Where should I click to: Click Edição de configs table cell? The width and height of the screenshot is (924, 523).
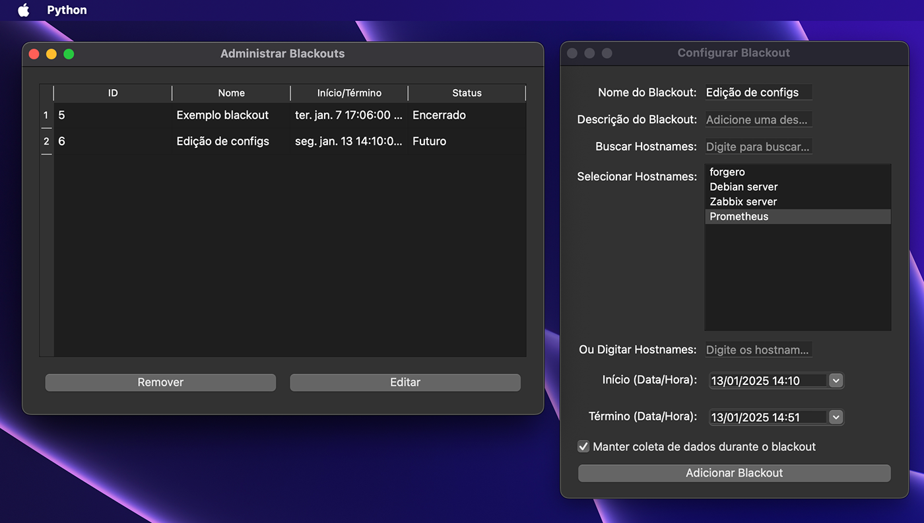click(x=231, y=141)
